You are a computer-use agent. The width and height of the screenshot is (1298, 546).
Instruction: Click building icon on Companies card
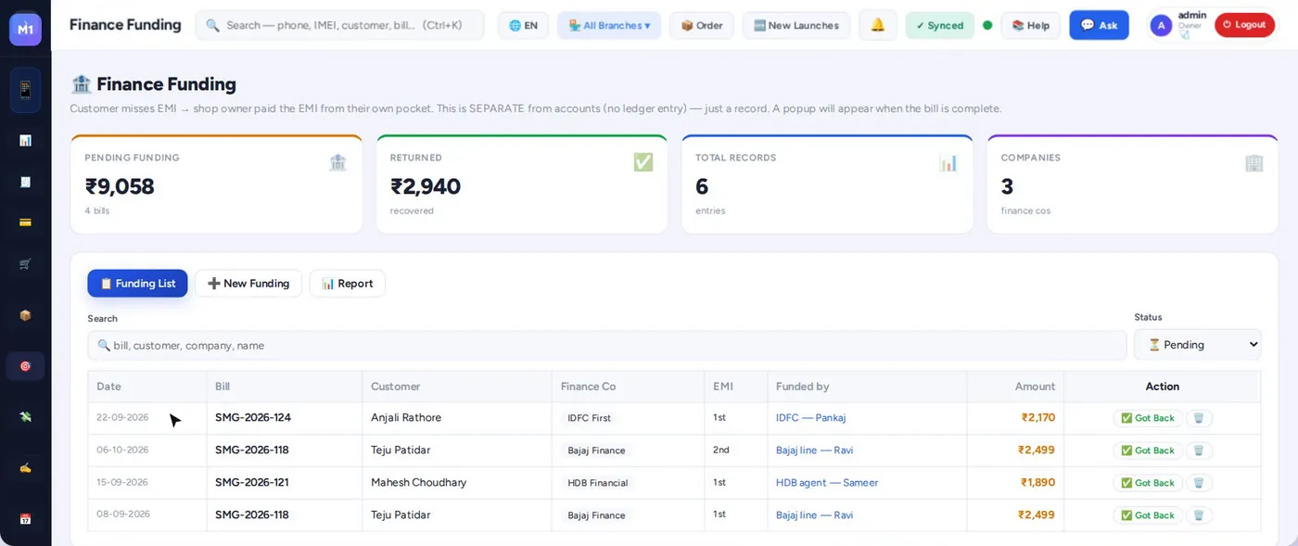click(x=1253, y=162)
